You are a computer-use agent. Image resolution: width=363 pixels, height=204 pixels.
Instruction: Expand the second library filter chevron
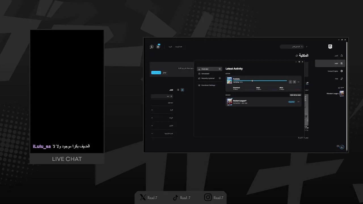click(152, 118)
